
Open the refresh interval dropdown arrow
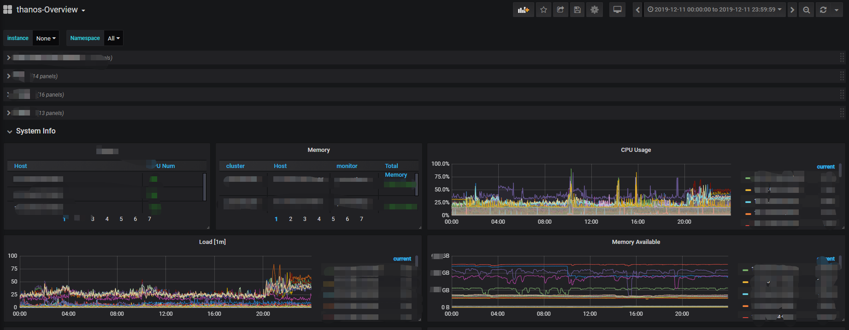837,10
